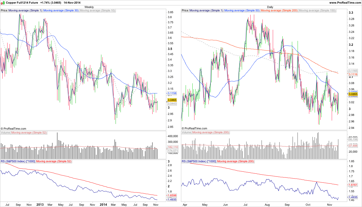Click the 14-Nov-2014 date in the header
The height and width of the screenshot is (207, 362).
pyautogui.click(x=72, y=3)
